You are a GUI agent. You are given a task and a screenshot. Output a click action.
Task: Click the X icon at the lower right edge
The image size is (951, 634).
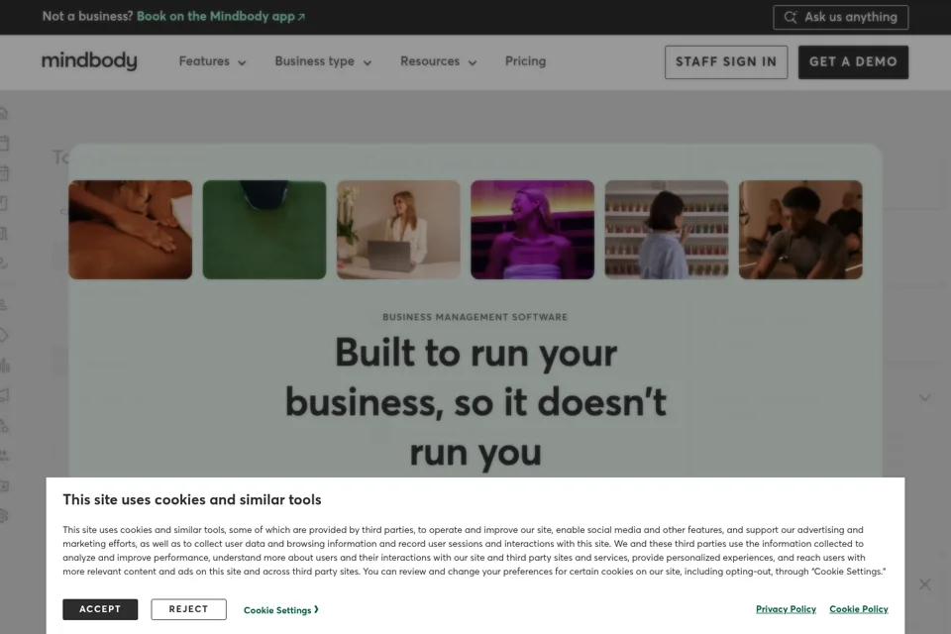(x=924, y=584)
